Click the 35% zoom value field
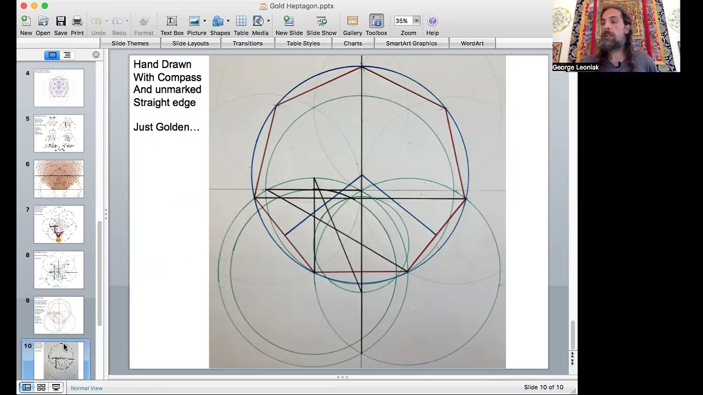Screen dimensions: 703x395 [x=403, y=21]
